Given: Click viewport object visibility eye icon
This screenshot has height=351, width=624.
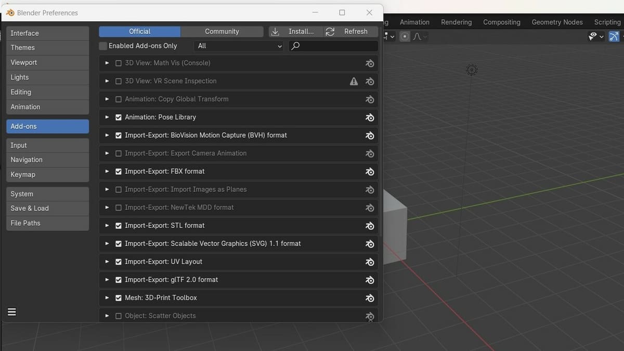Looking at the screenshot, I should (x=593, y=36).
